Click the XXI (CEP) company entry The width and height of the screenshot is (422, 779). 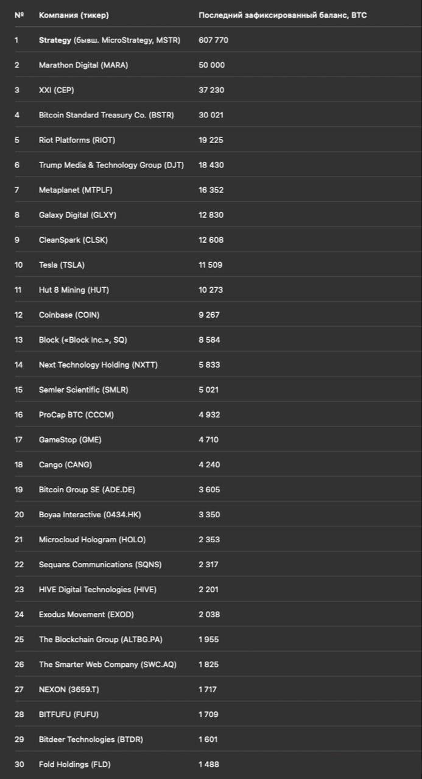pyautogui.click(x=57, y=90)
